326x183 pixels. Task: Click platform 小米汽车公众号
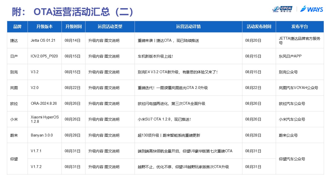coord(292,119)
